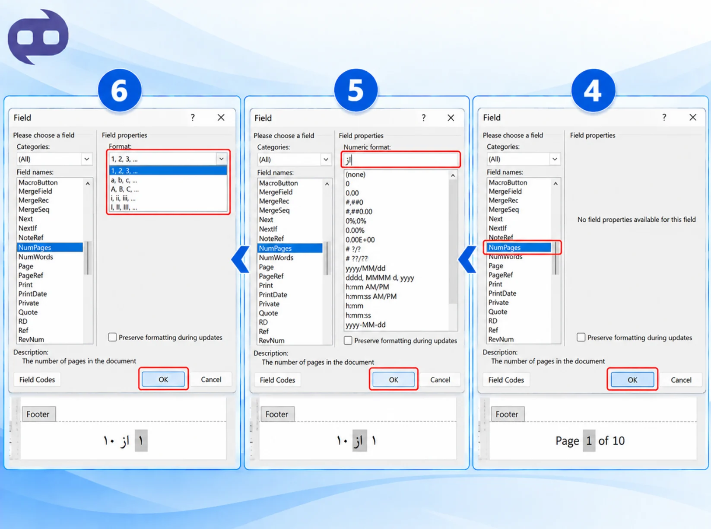Open Categories dropdown in the Numeric format dialog
The width and height of the screenshot is (711, 529).
[x=326, y=159]
